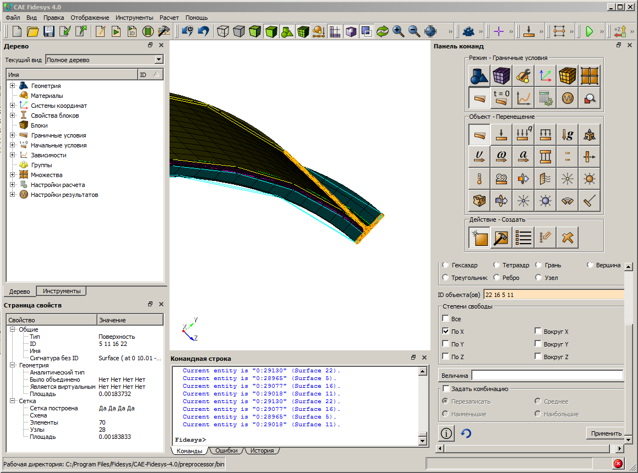Check the Все degrees of freedom box
Image resolution: width=638 pixels, height=473 pixels.
tap(445, 318)
